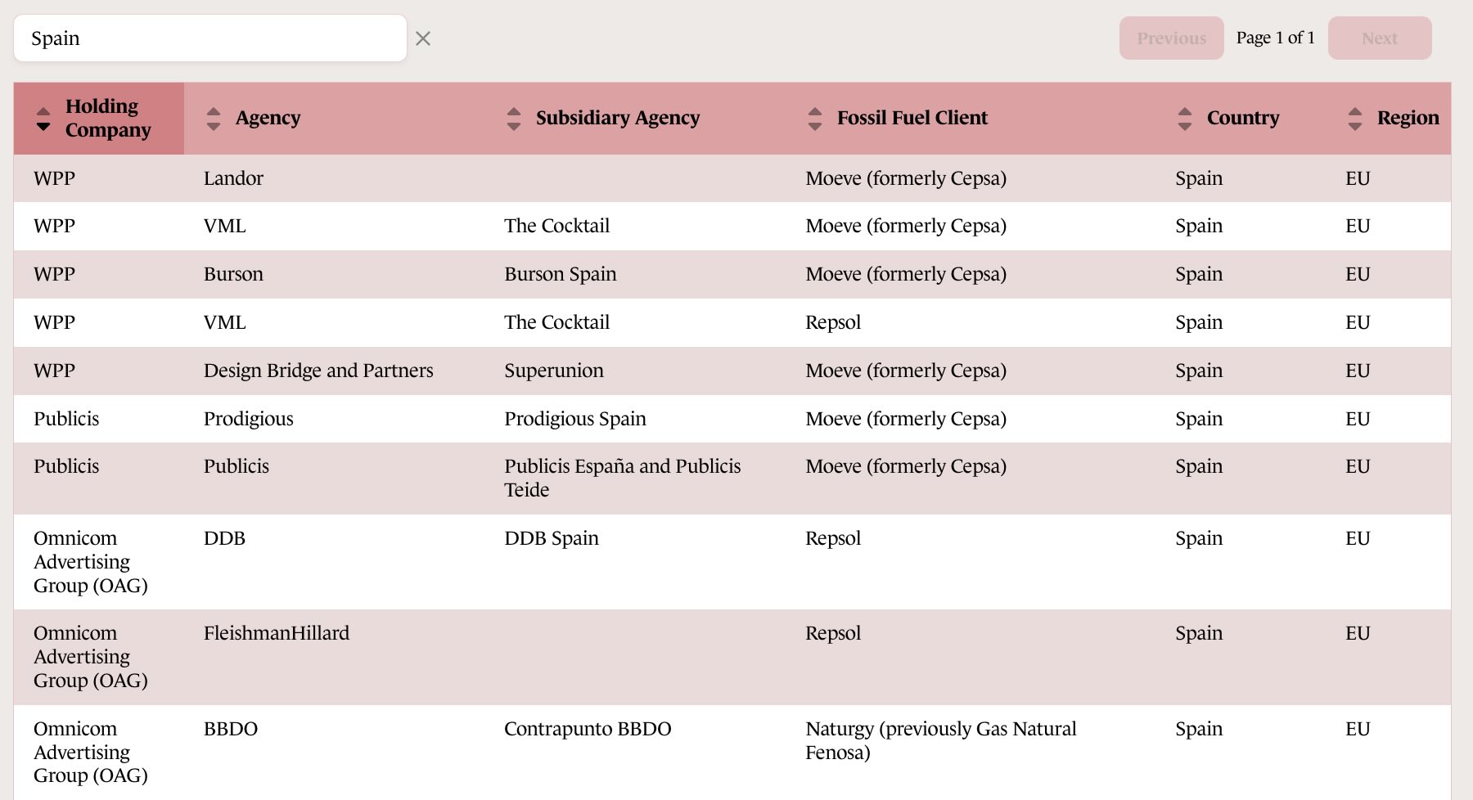Select the Design Bridge and Partners cell
The height and width of the screenshot is (800, 1473).
pos(318,371)
